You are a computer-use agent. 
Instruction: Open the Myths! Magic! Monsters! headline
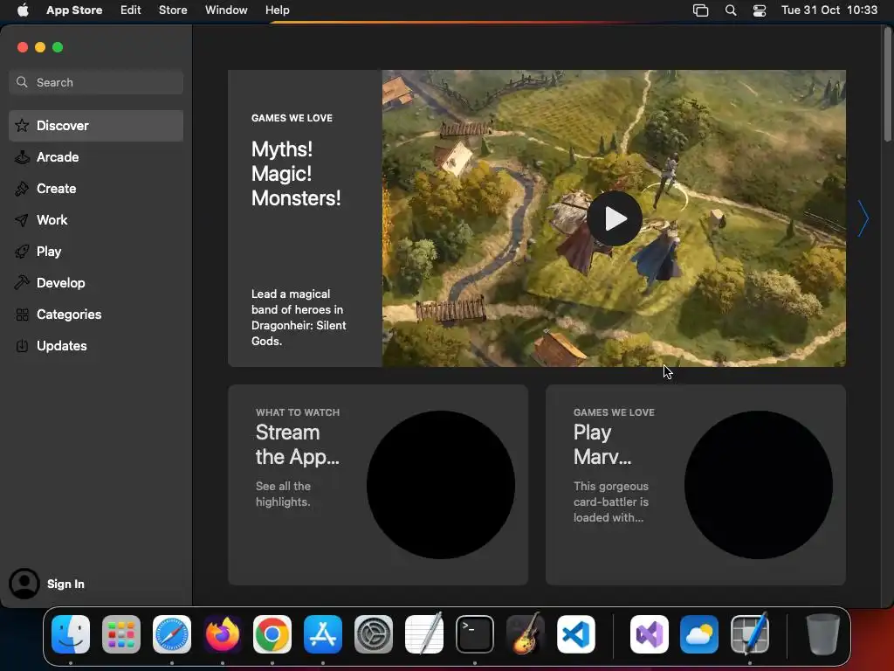(296, 174)
